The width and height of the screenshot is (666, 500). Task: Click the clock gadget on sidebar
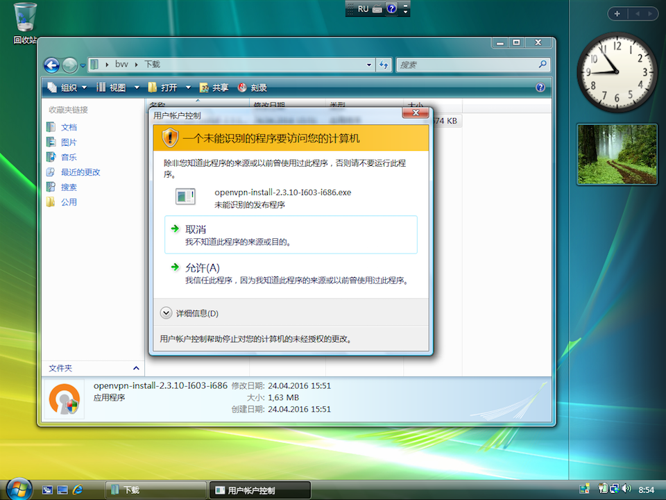pyautogui.click(x=617, y=72)
